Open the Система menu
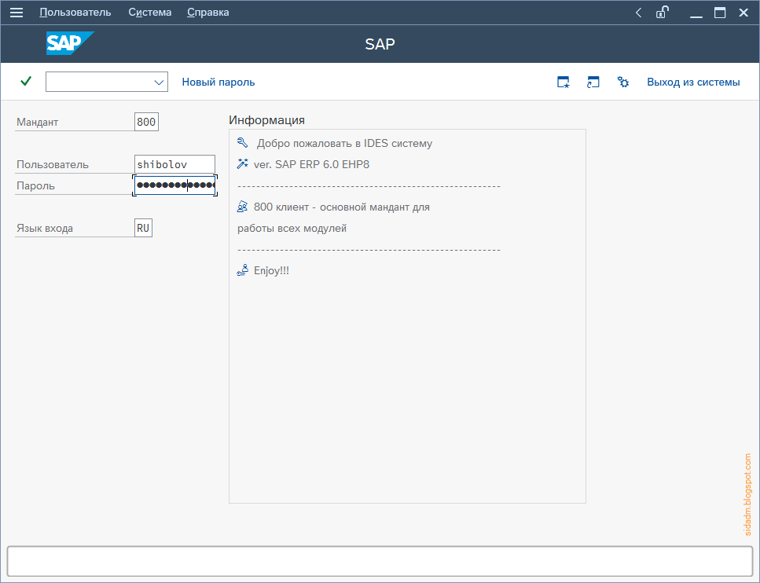The image size is (760, 583). pos(149,12)
